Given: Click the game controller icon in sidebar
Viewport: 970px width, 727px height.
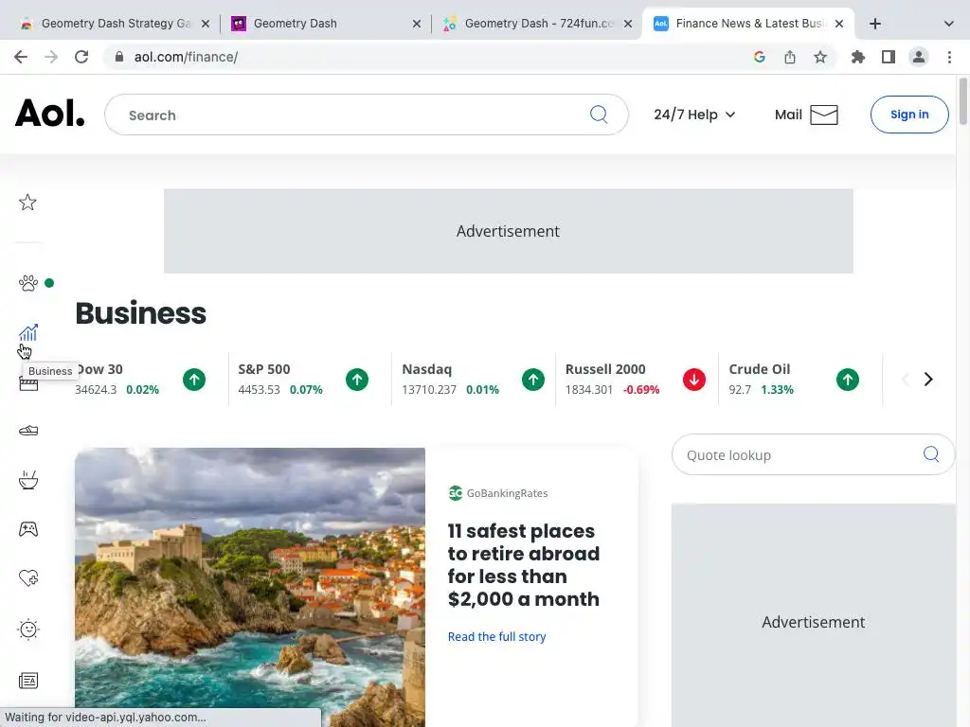Looking at the screenshot, I should click(28, 529).
